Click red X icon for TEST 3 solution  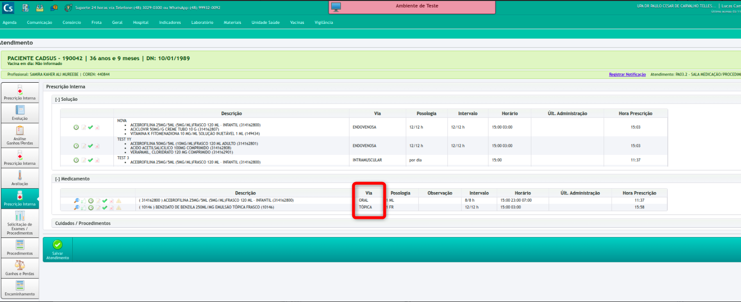[97, 160]
